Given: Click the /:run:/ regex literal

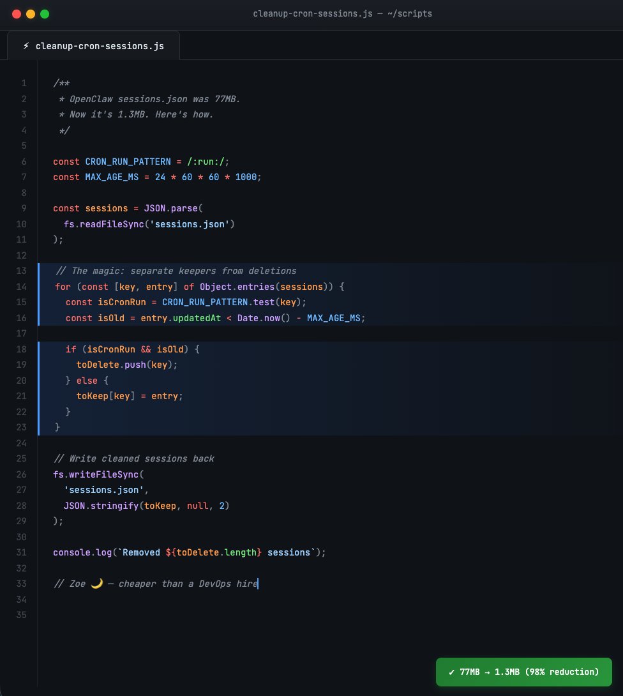Looking at the screenshot, I should pos(206,162).
